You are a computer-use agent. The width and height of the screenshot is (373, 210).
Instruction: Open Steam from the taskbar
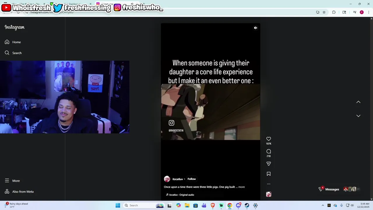pos(247,205)
